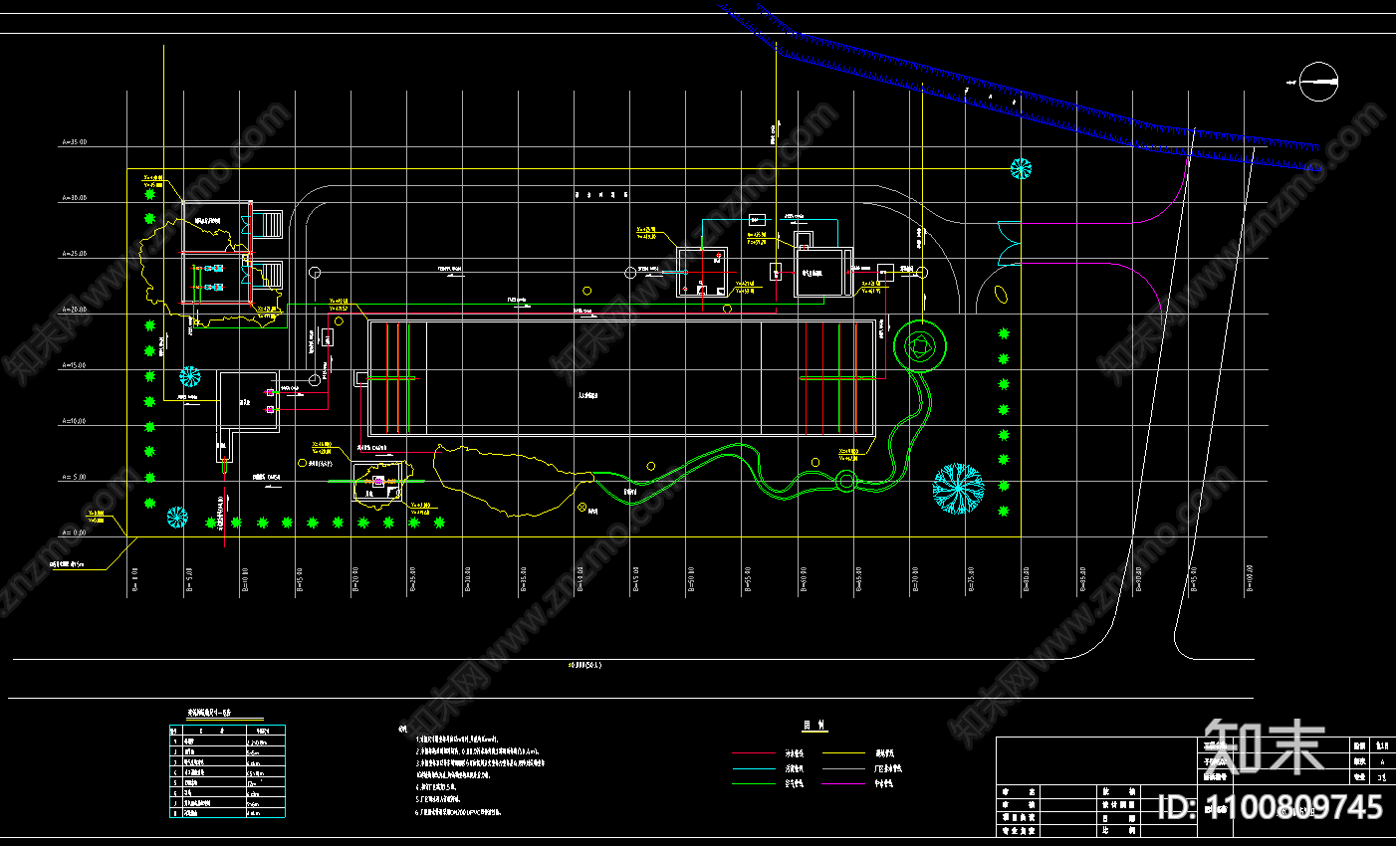1396x846 pixels.
Task: Select the yellow line sample in legend
Action: [843, 753]
